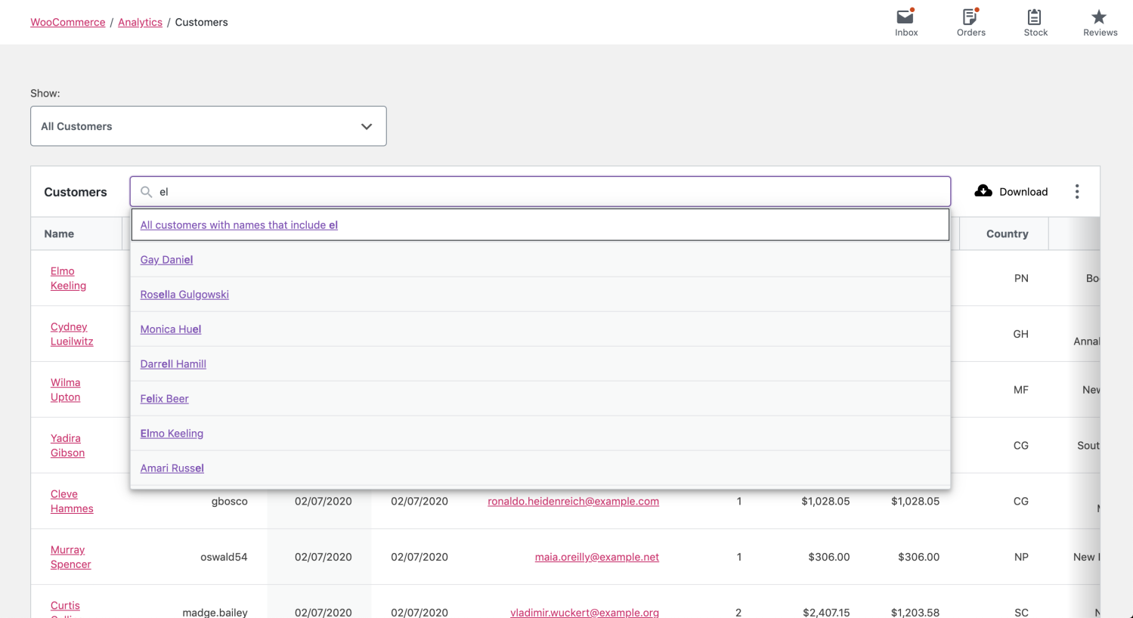This screenshot has width=1133, height=618.
Task: Select Gay Daniel from suggestions
Action: [x=166, y=259]
